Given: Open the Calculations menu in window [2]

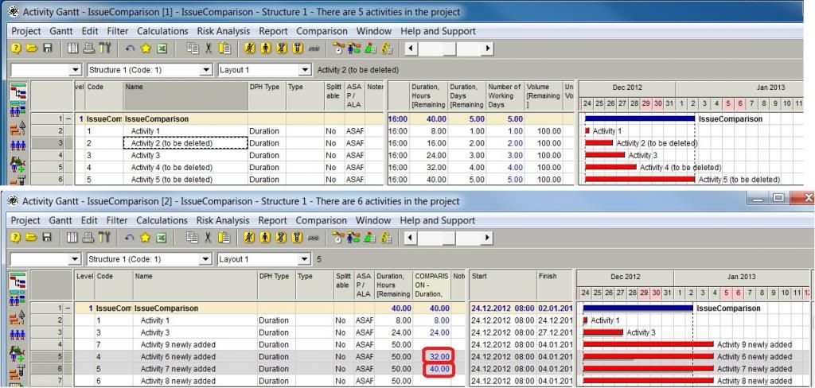Looking at the screenshot, I should point(162,220).
